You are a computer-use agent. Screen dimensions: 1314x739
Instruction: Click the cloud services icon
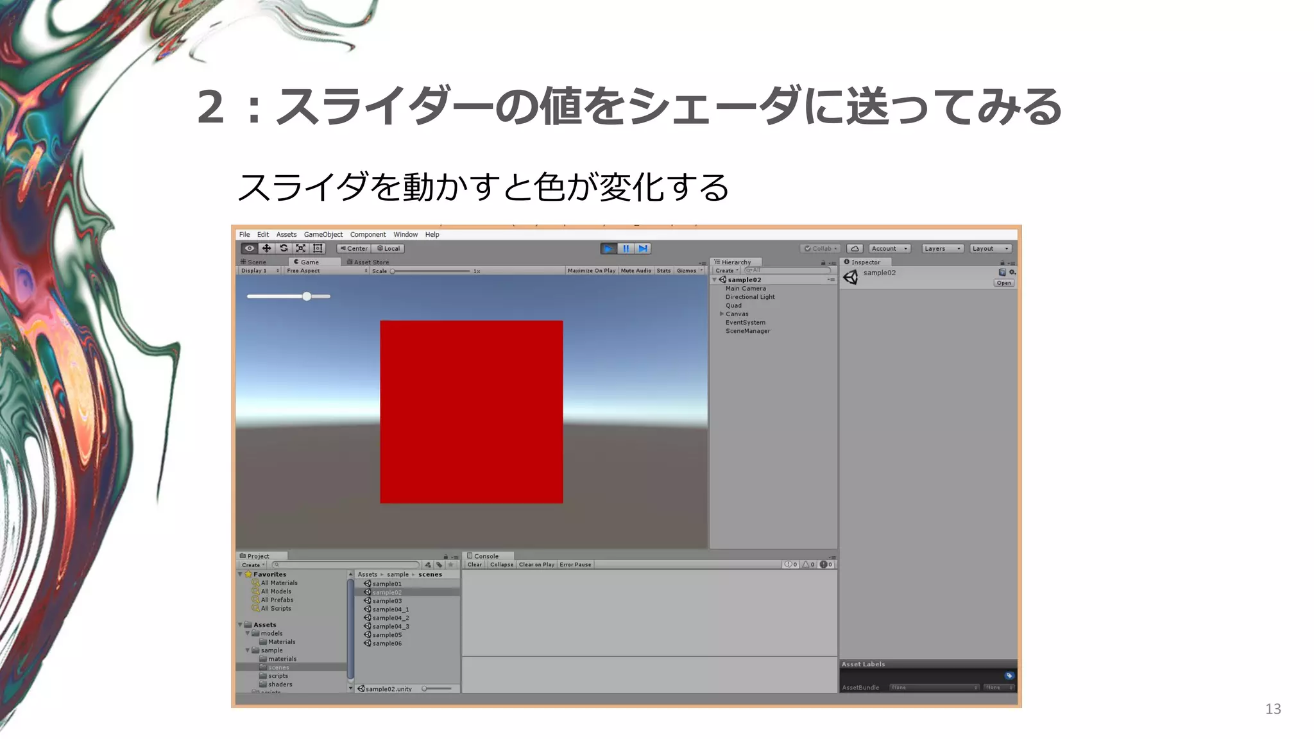tap(855, 248)
